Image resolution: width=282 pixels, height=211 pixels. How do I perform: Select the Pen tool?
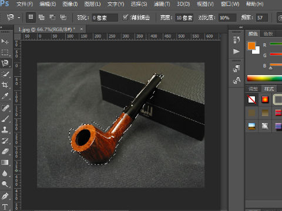coord(5,196)
